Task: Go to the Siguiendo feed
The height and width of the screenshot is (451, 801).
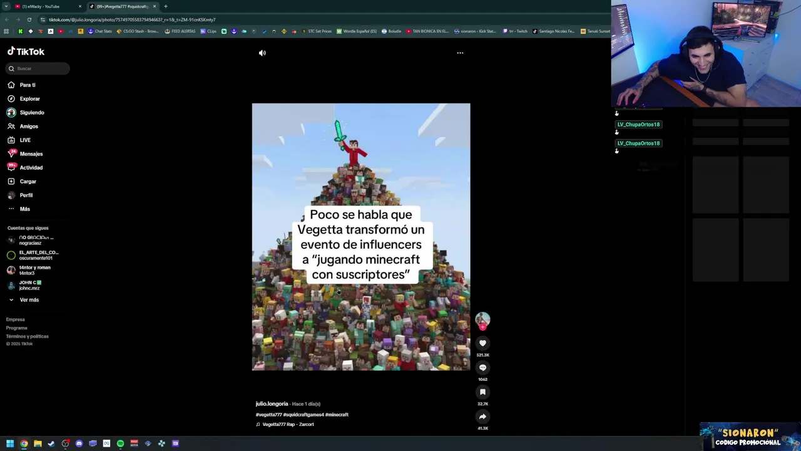Action: point(26,113)
